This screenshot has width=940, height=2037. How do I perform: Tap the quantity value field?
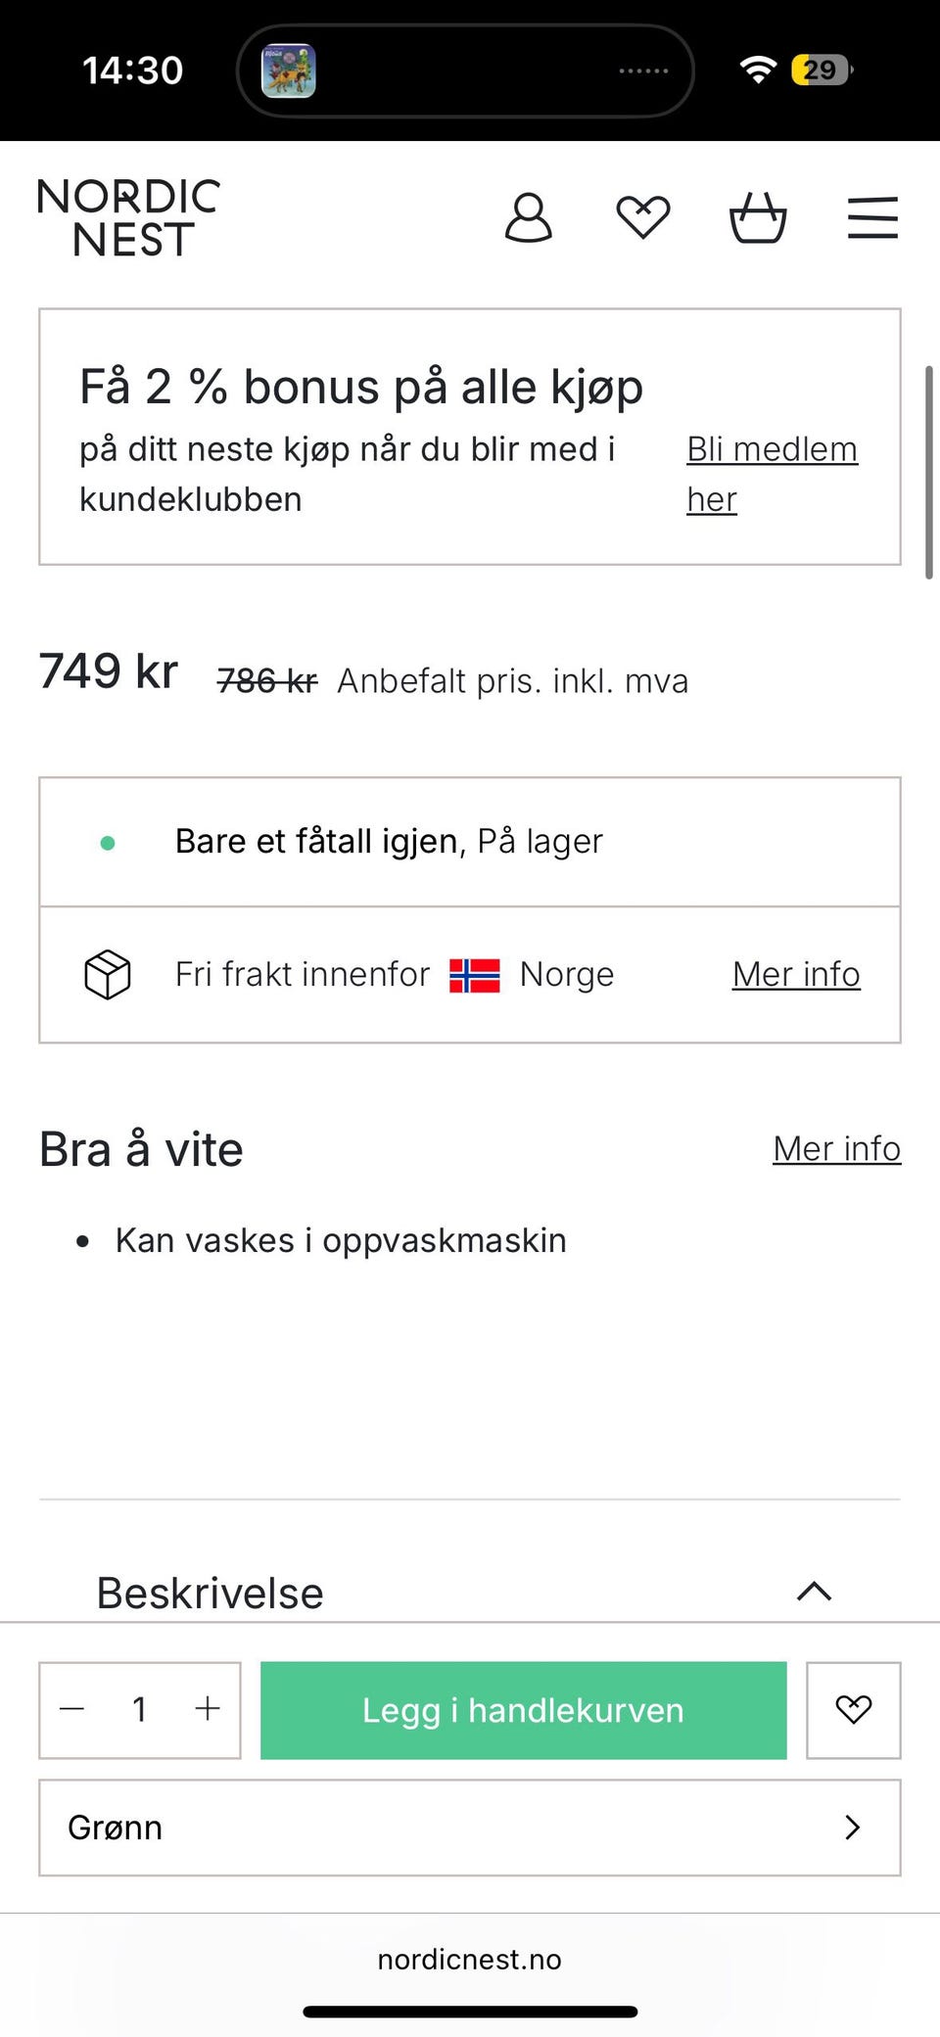point(140,1709)
